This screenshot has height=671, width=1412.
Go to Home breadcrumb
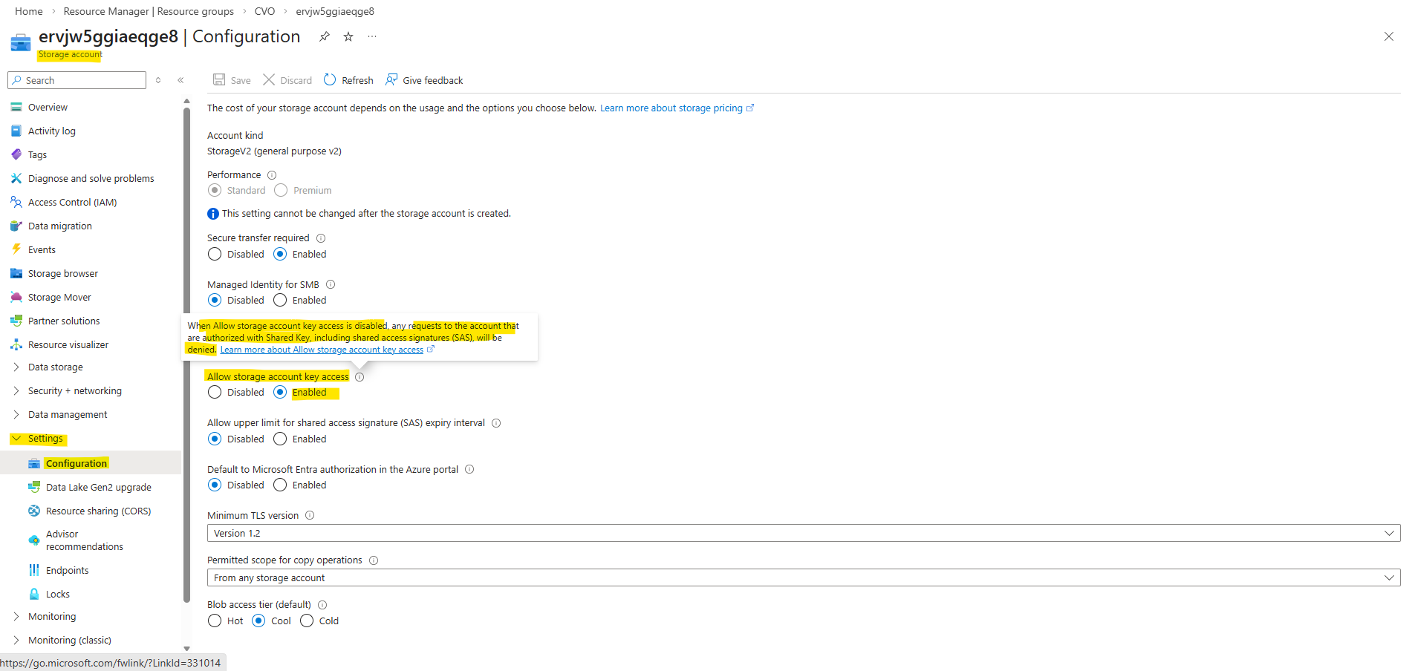29,11
